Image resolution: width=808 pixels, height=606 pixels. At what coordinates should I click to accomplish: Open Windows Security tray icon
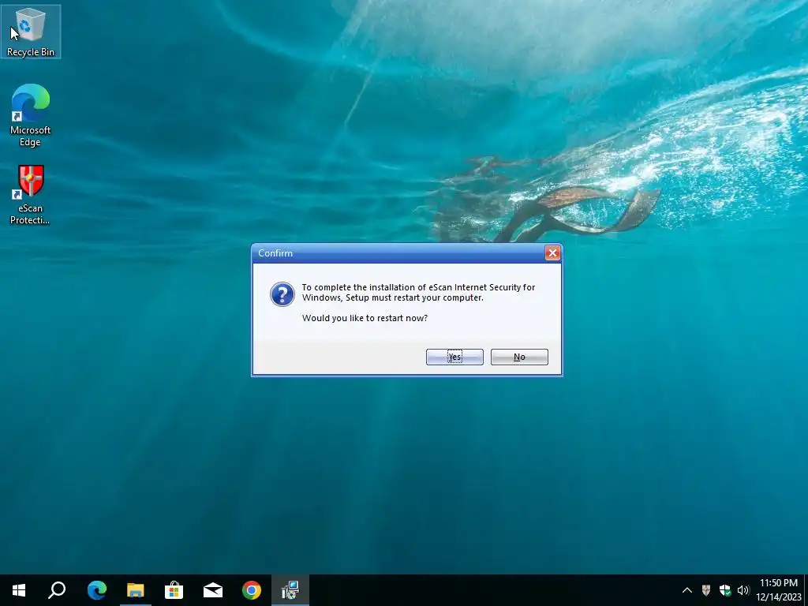pyautogui.click(x=724, y=590)
